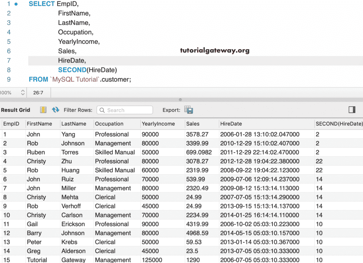Click the `MySQL Tutorial` schema name
Image resolution: width=363 pixels, height=263 pixels.
pos(75,79)
